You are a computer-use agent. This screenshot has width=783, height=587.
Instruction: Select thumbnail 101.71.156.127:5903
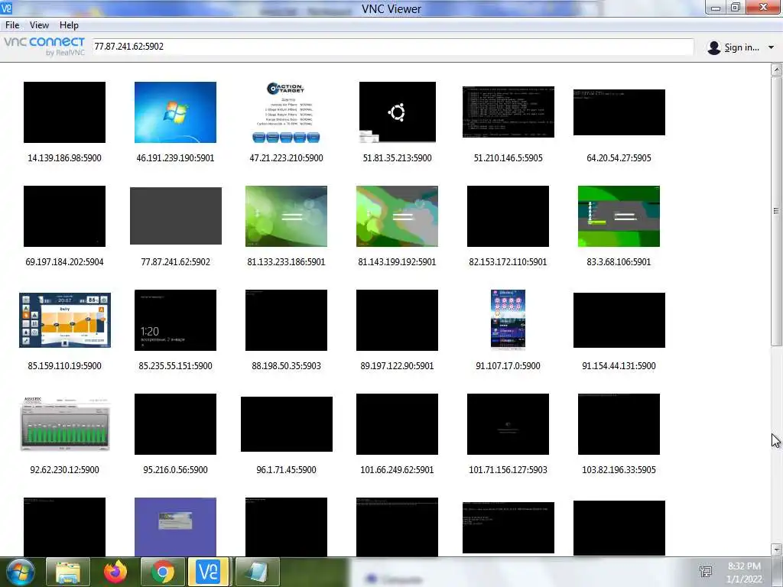coord(508,423)
